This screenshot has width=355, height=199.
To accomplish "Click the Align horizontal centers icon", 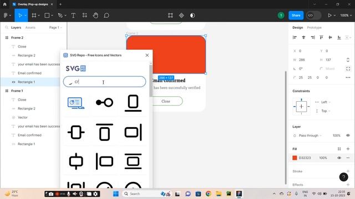I will pos(303,38).
